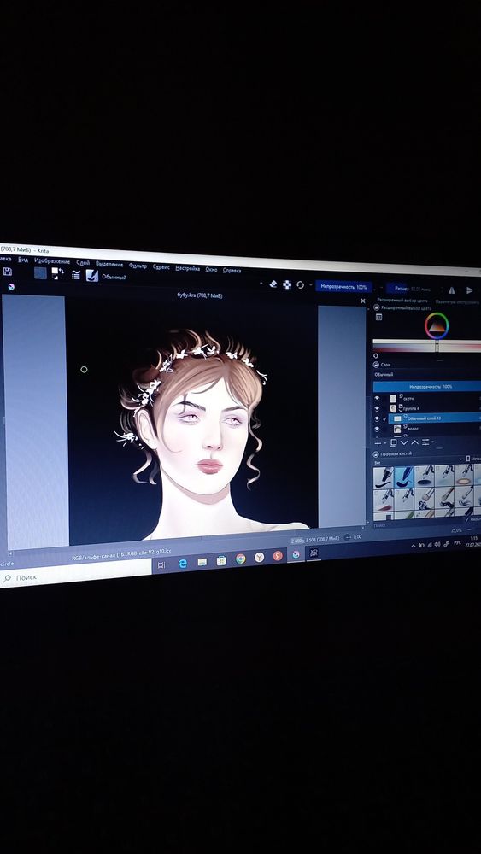Move layer down arrow icon
Image resolution: width=481 pixels, height=854 pixels.
pyautogui.click(x=403, y=442)
